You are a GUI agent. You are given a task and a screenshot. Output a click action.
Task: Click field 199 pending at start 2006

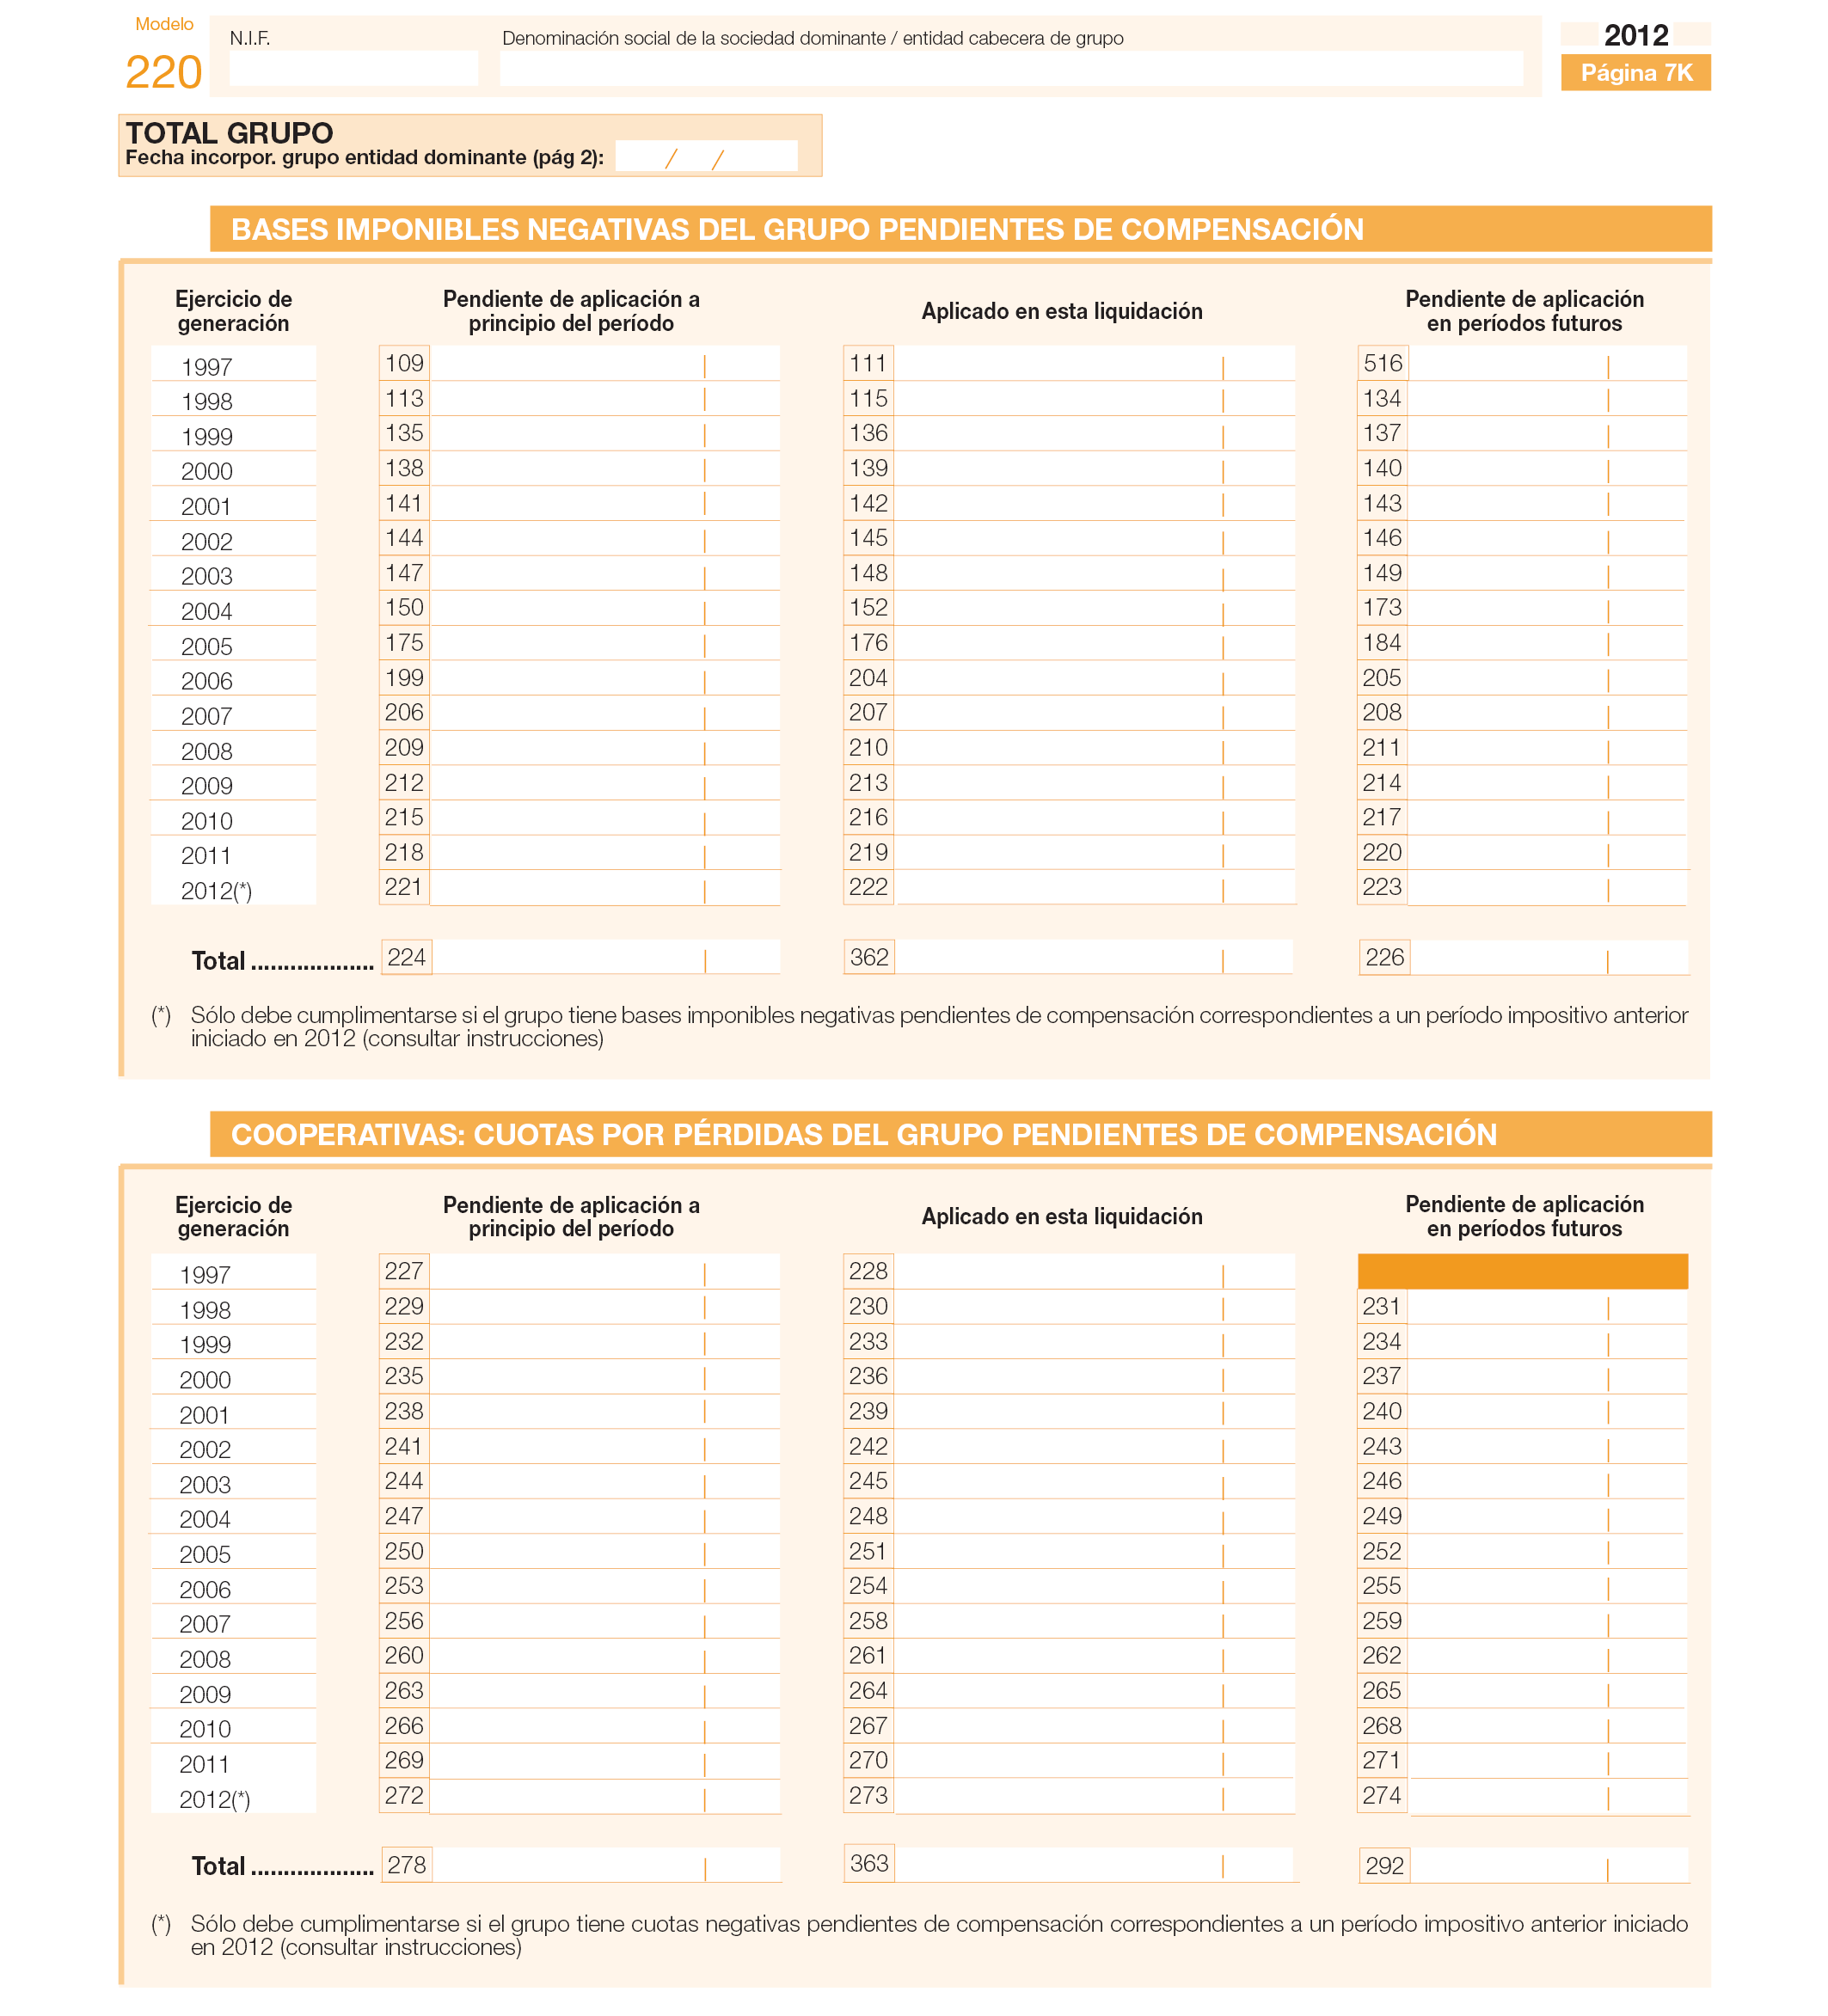604,678
